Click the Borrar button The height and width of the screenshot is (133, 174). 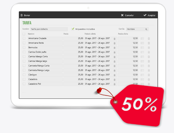(25, 15)
